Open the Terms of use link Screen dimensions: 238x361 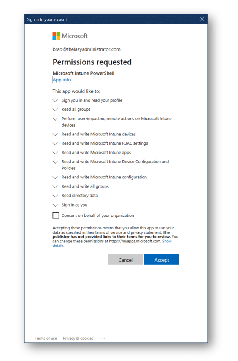46,338
